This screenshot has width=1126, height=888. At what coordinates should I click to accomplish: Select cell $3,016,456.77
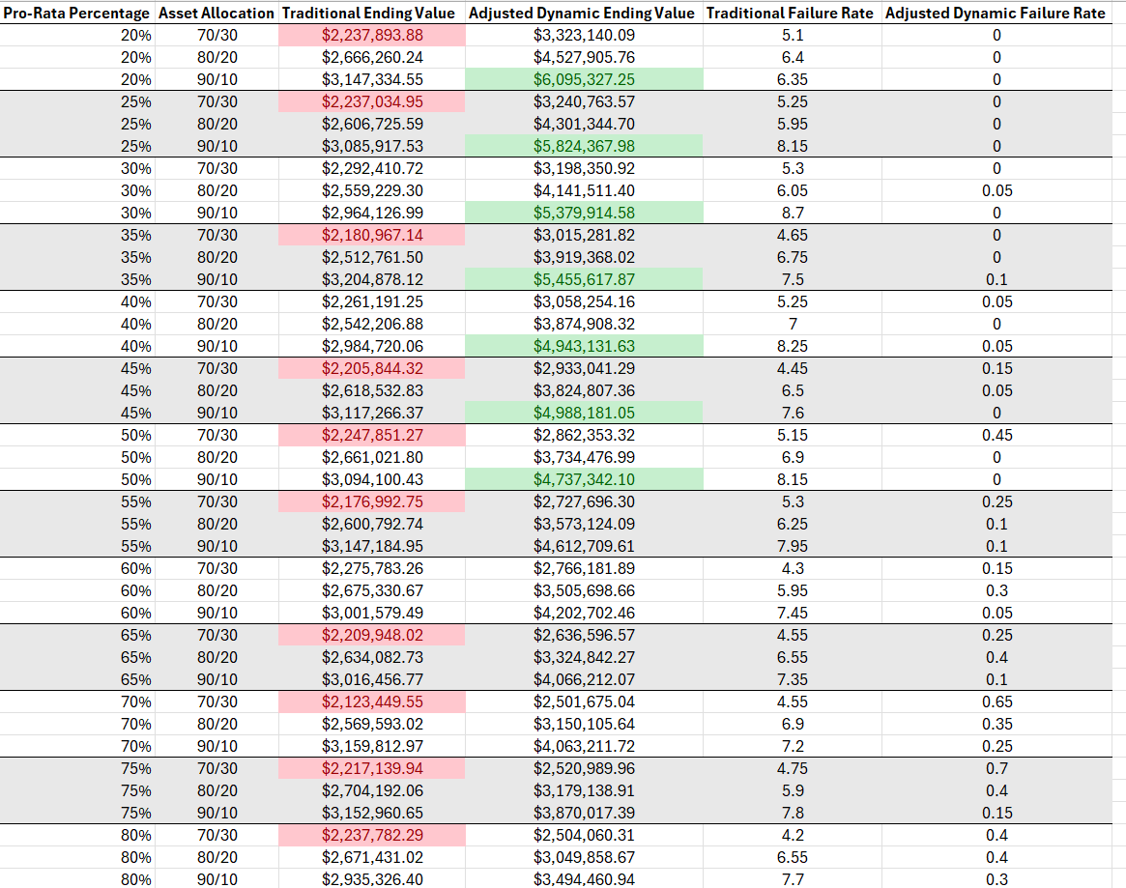[x=371, y=680]
